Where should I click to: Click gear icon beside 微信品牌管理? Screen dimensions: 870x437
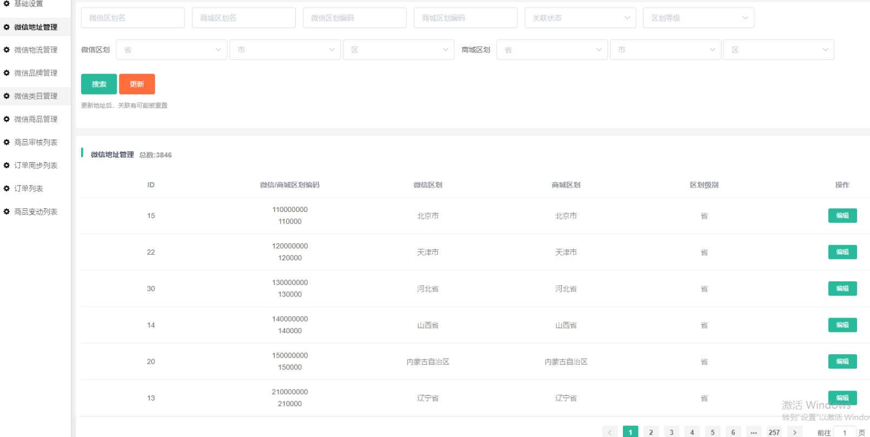(x=6, y=73)
